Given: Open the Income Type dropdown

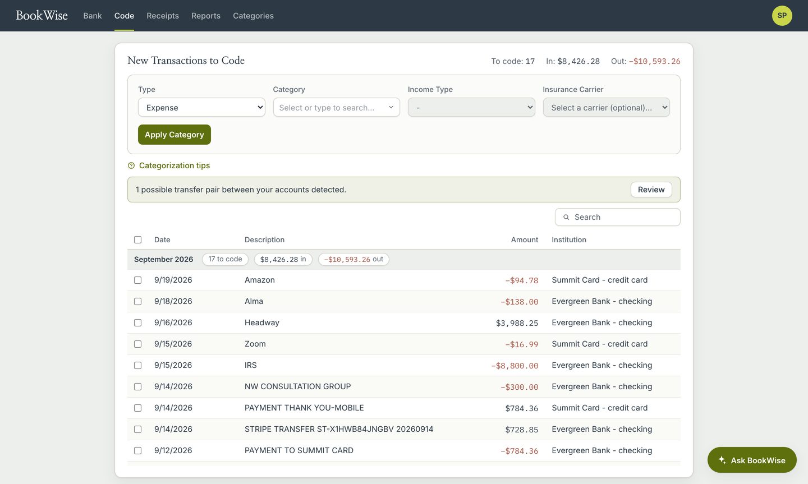Looking at the screenshot, I should click(x=471, y=107).
